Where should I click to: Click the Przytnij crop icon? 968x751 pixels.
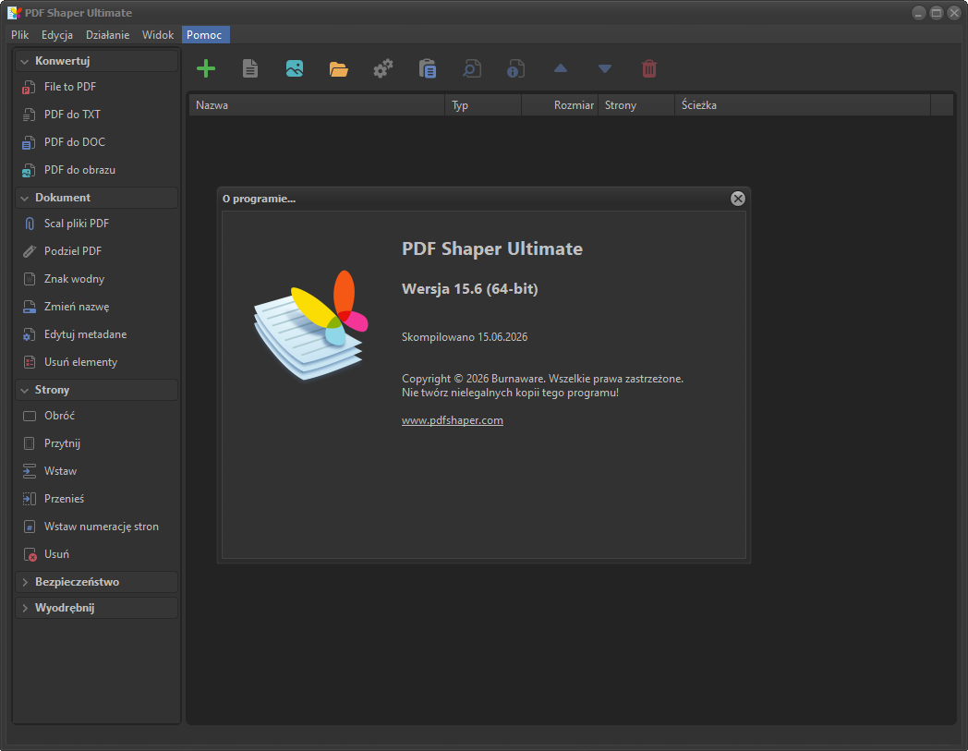29,443
